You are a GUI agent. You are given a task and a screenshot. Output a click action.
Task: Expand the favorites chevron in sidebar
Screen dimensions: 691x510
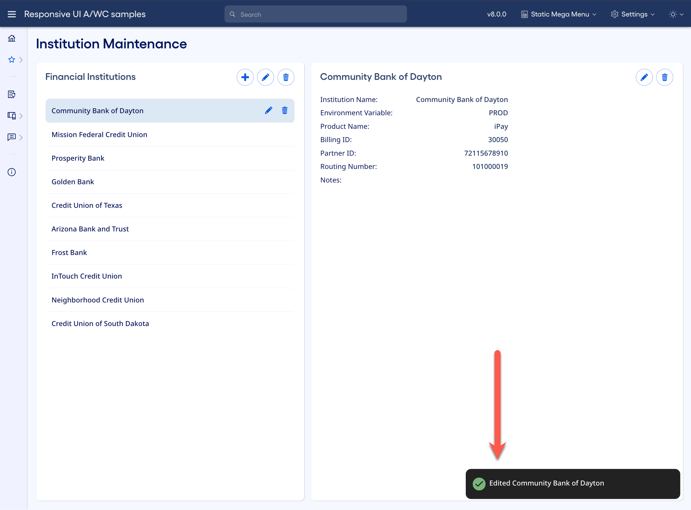21,60
